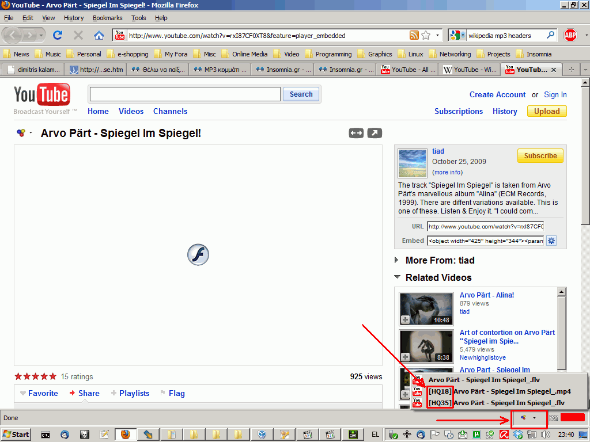Click the embed customize gear icon
This screenshot has width=590, height=442.
click(551, 241)
